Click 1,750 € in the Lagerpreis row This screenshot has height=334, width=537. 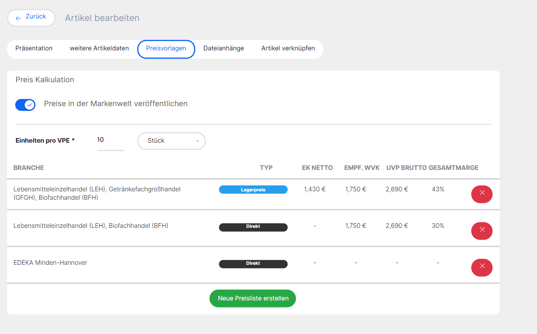pos(356,189)
